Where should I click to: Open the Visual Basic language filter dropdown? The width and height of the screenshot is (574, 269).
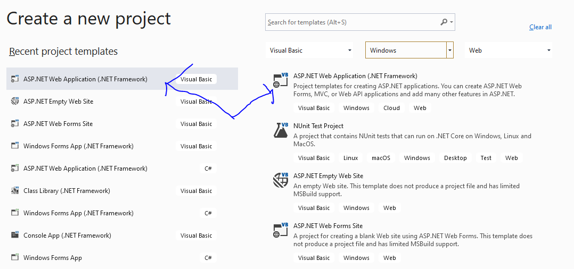click(310, 51)
